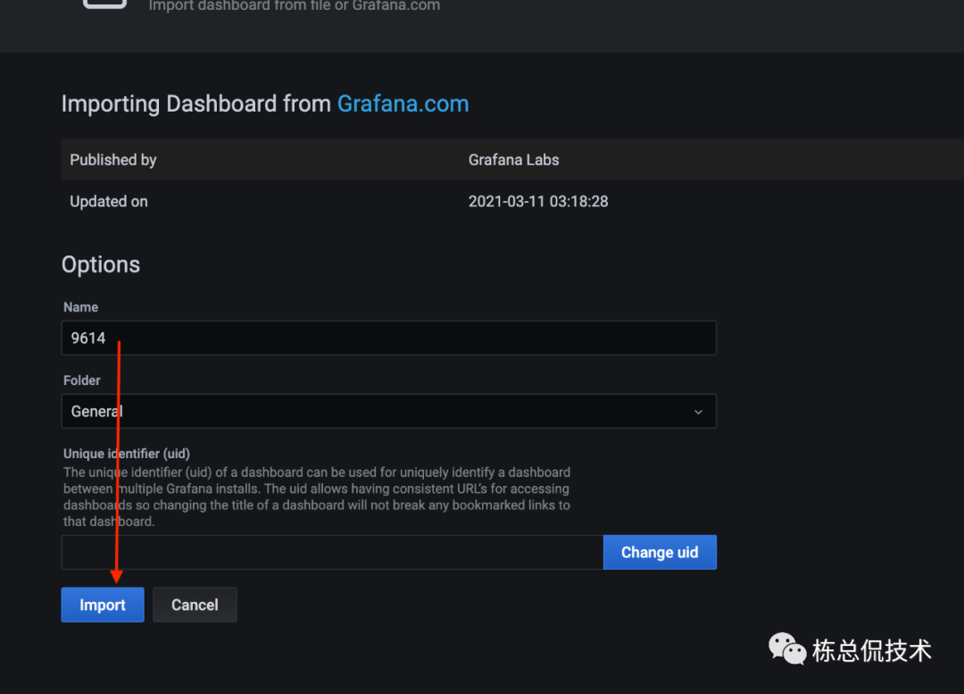Click the Folder field label
Screen dimensions: 964x694
click(82, 380)
